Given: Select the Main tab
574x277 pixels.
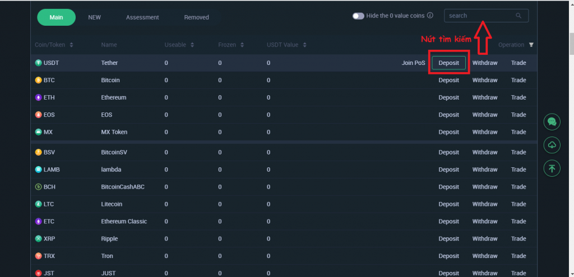Looking at the screenshot, I should pyautogui.click(x=57, y=17).
